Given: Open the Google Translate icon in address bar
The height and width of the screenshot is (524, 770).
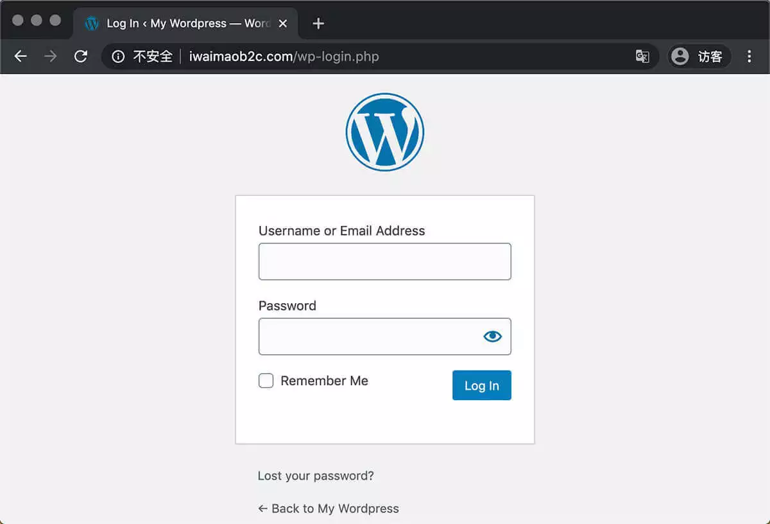Looking at the screenshot, I should tap(642, 57).
